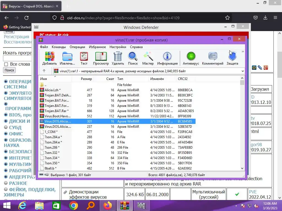Screen dimensions: 282x211
Task: Expand the ЭМУЛЯТОРЫ category plus icon
Action: pos(6,93)
